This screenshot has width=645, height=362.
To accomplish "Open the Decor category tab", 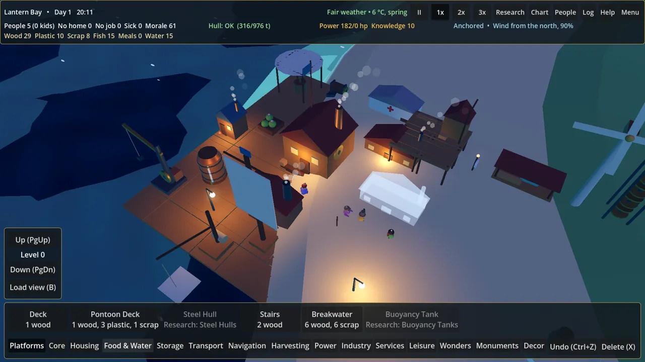I will click(x=534, y=345).
